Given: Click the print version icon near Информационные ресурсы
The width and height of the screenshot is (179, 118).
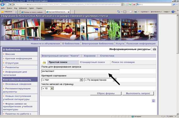Looking at the screenshot, I should tap(154, 49).
